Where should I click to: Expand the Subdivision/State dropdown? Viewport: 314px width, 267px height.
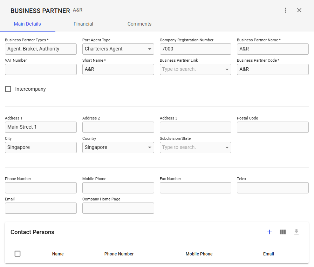227,148
